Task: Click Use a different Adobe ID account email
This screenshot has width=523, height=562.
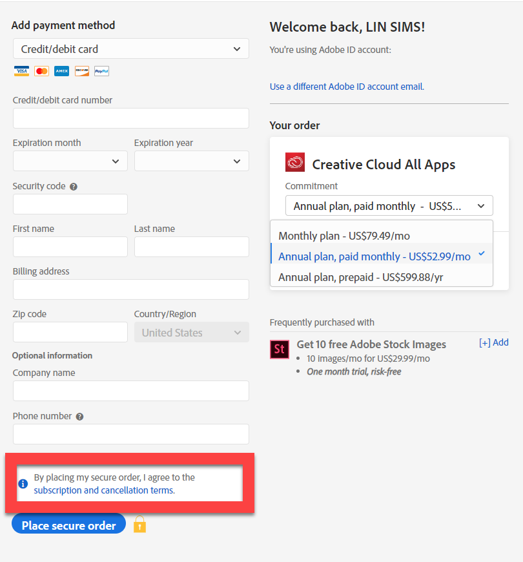Action: coord(347,86)
